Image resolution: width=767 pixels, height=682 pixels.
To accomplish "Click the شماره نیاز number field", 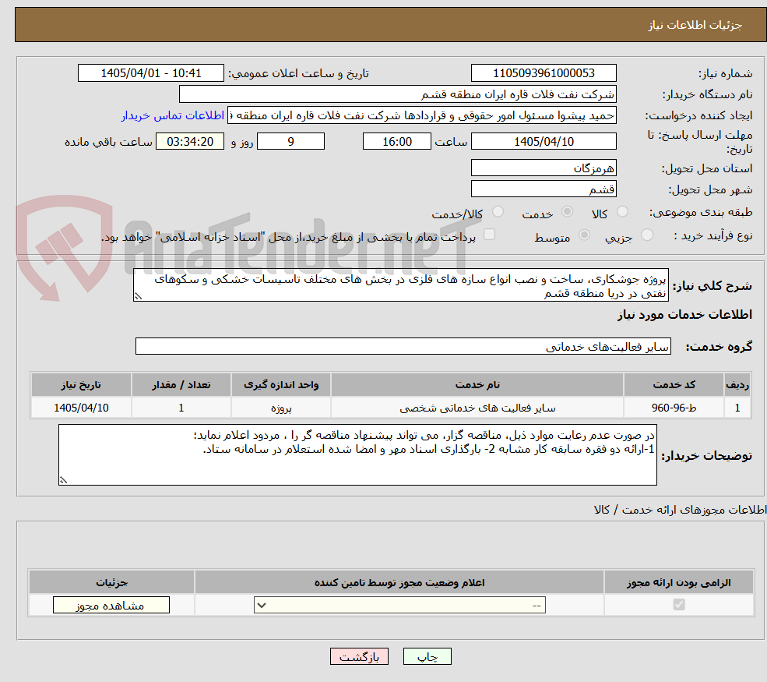I will click(x=544, y=73).
